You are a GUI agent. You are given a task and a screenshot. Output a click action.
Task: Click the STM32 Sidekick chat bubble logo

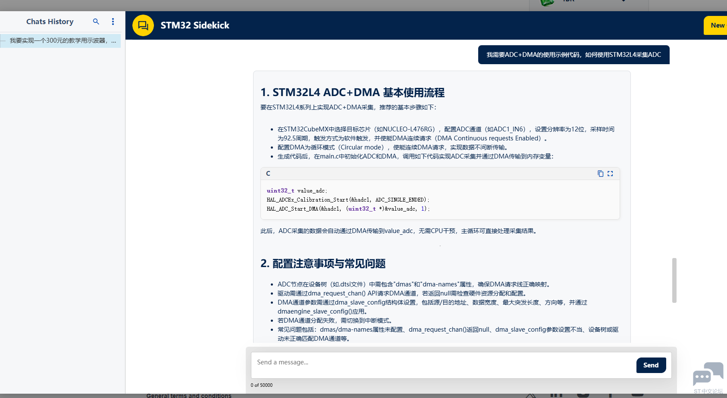tap(143, 25)
